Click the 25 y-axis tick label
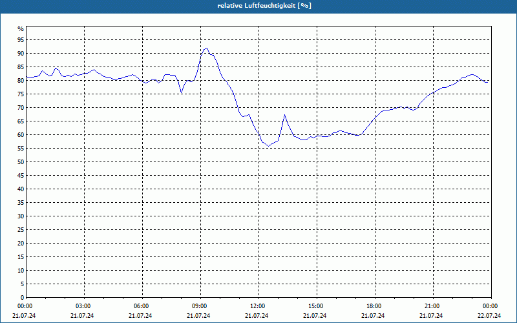The image size is (517, 323). tap(21, 230)
